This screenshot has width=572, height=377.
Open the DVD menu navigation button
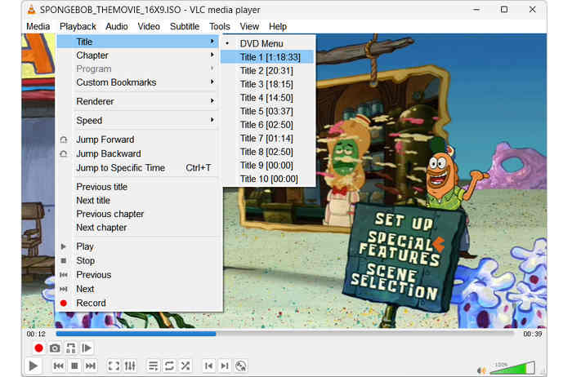(x=241, y=366)
